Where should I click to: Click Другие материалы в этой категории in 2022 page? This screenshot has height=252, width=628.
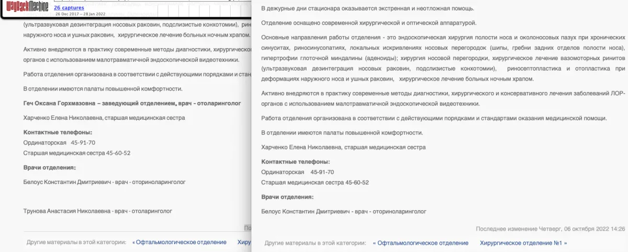coord(316,243)
